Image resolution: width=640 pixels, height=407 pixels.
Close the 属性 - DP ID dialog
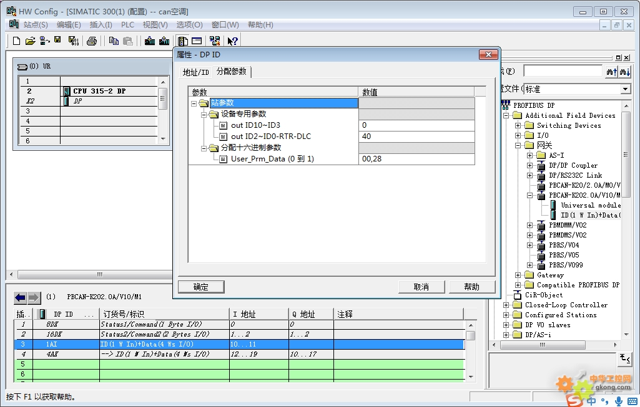(x=488, y=54)
